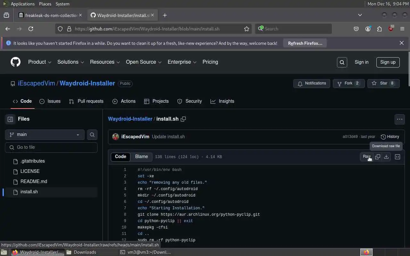410x256 pixels.
Task: Open the main branch selector dropdown
Action: 45,135
